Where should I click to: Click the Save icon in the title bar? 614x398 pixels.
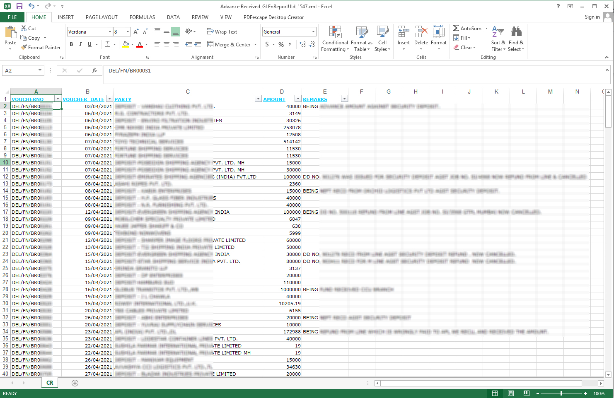(19, 6)
